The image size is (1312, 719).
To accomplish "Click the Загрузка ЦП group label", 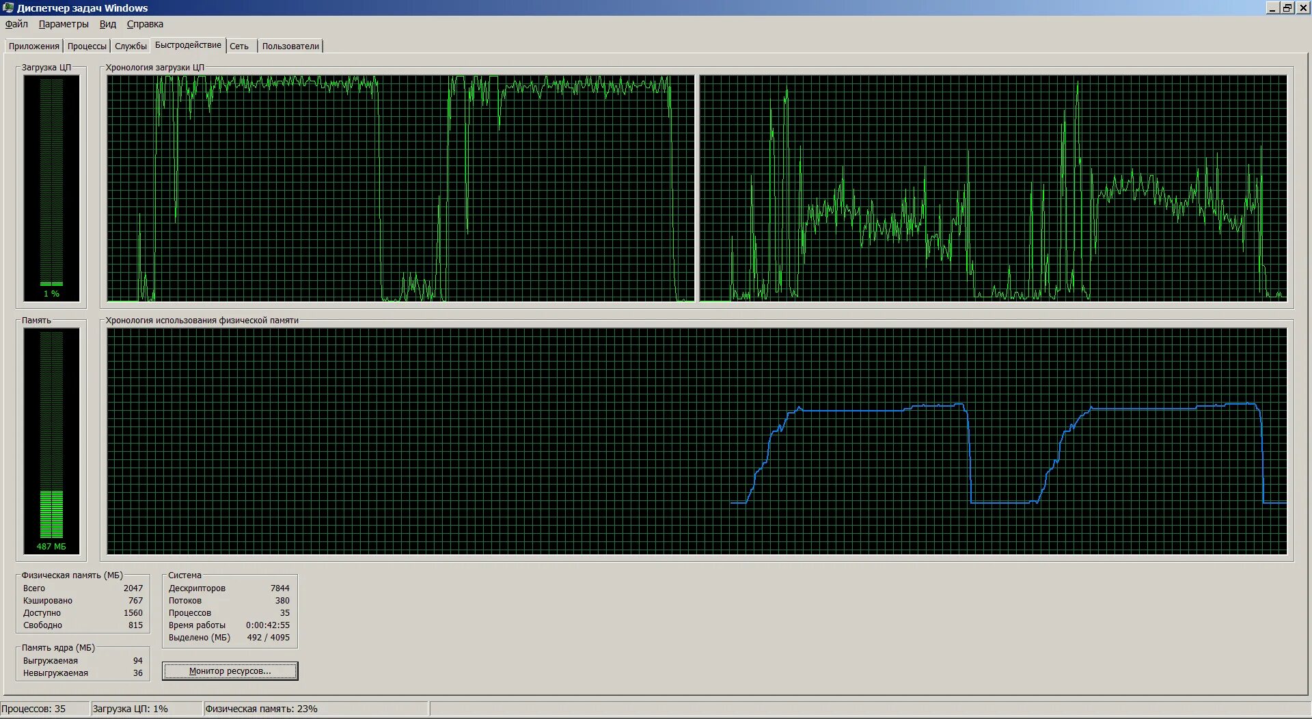I will [x=46, y=68].
